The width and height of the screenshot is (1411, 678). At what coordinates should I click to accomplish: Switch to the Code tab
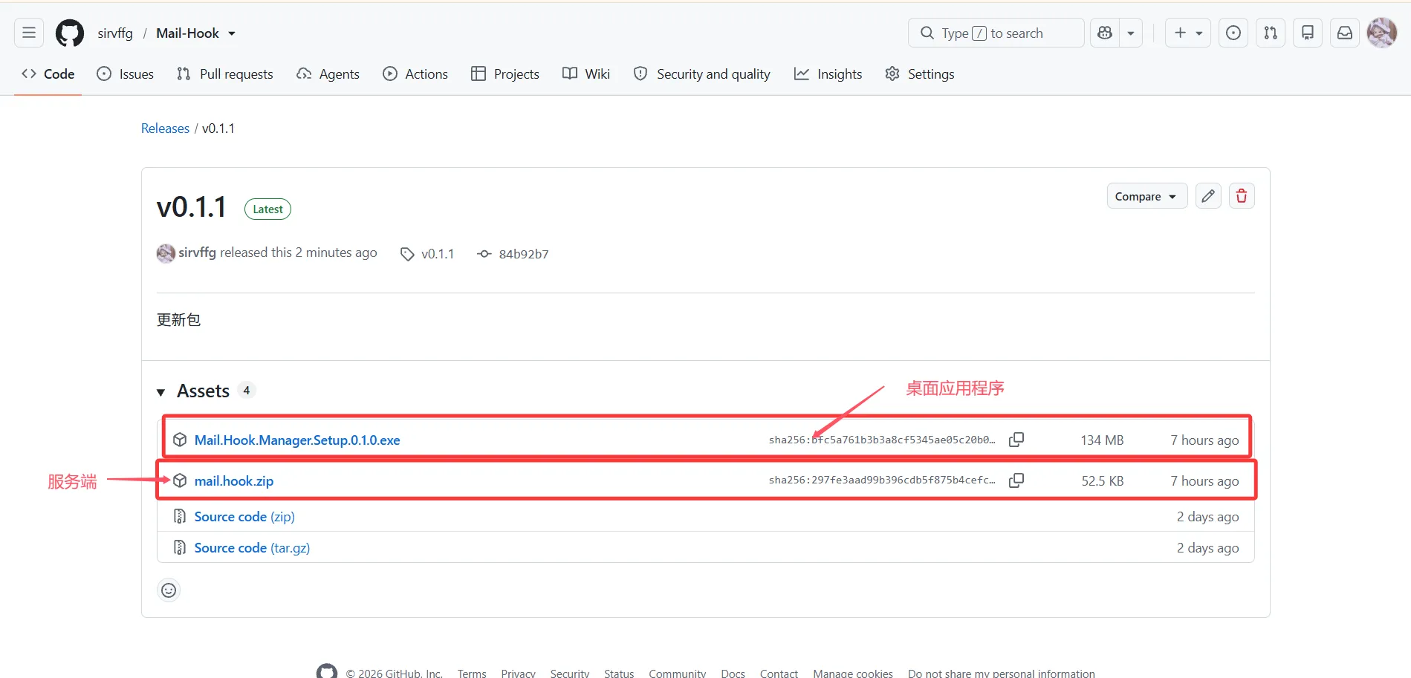[48, 74]
